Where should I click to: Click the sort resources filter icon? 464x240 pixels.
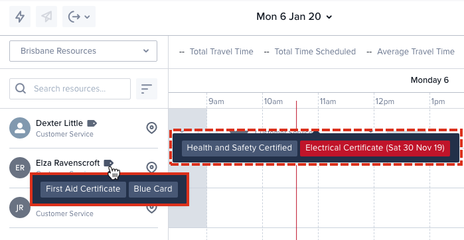click(x=147, y=89)
